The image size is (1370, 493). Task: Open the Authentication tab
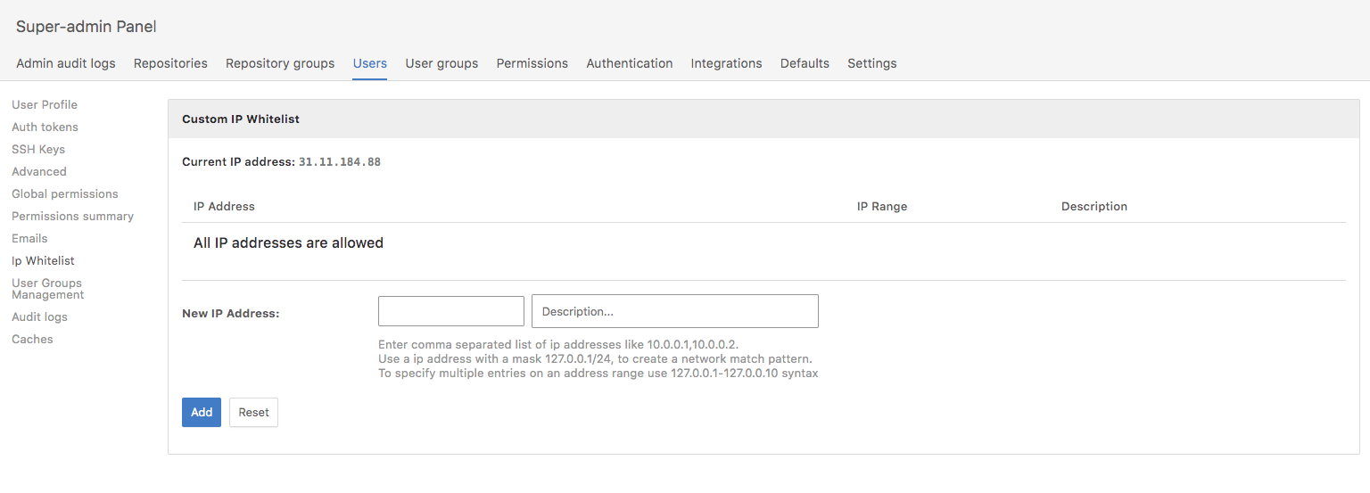point(629,63)
